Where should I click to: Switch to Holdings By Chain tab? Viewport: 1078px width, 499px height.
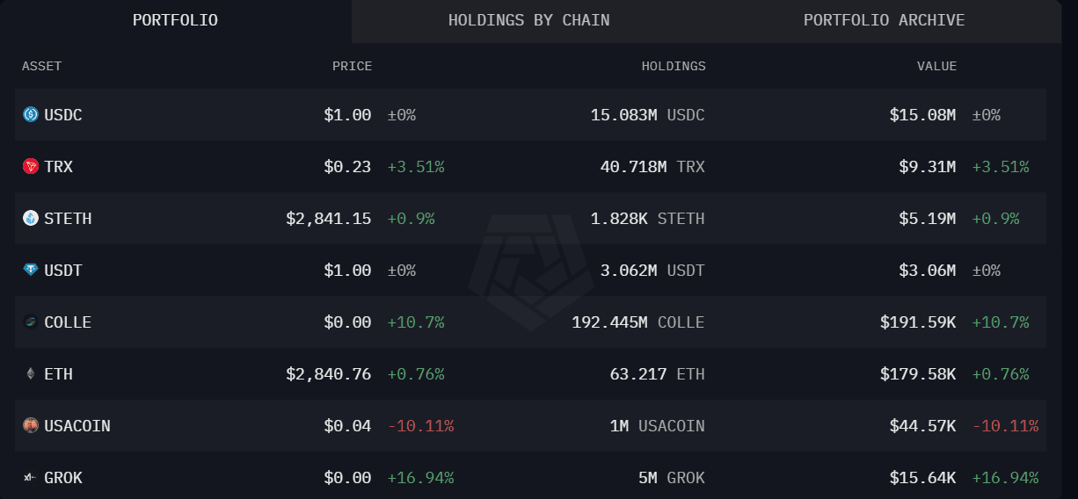[x=528, y=20]
